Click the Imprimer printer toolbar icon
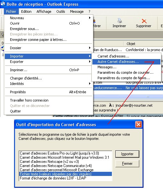Viewport: 163px width, 190px height. pyautogui.click(x=120, y=21)
